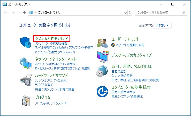Click the Ease of Access circular icon
This screenshot has height=116, width=191.
click(x=102, y=92)
